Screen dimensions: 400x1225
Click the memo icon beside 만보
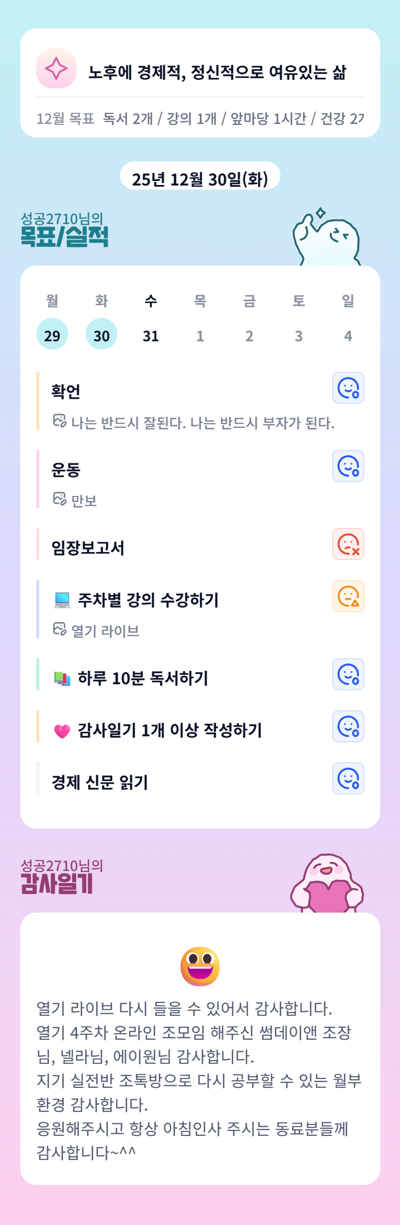(59, 499)
